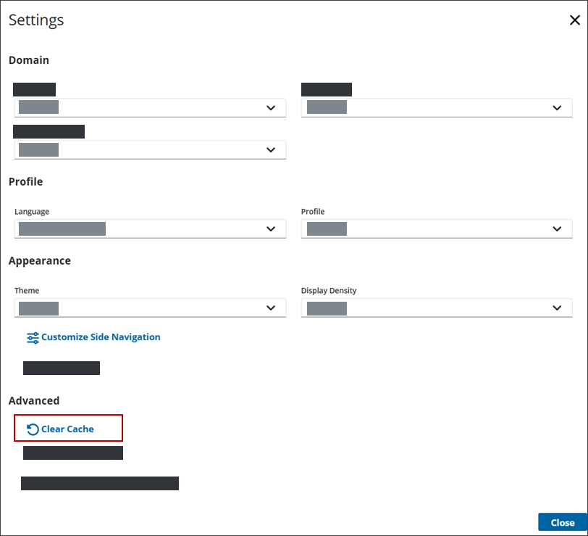Click the slider-adjustment icon beside Customize Side Navigation
This screenshot has width=588, height=536.
pyautogui.click(x=33, y=337)
